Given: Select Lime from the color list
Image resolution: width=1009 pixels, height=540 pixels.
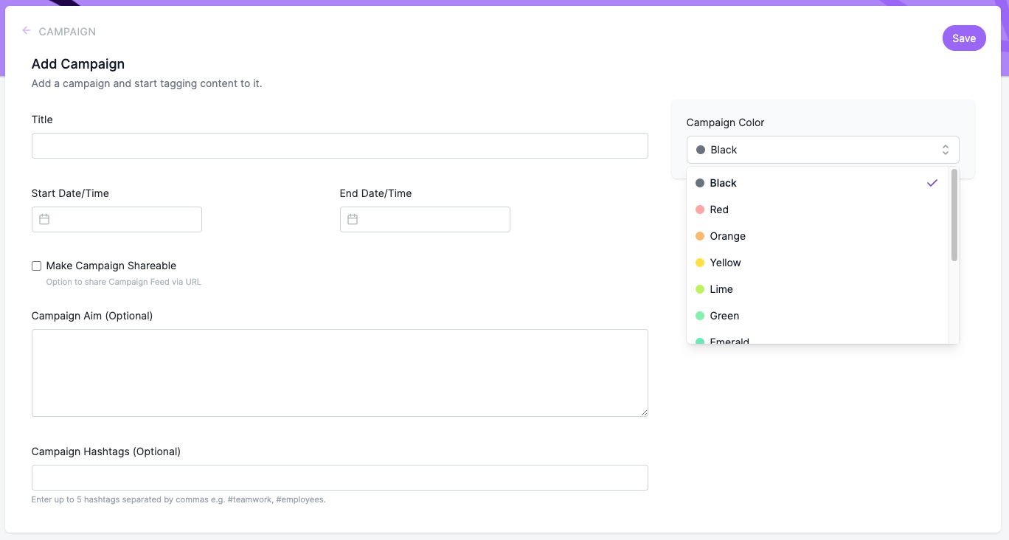Looking at the screenshot, I should click(x=817, y=289).
